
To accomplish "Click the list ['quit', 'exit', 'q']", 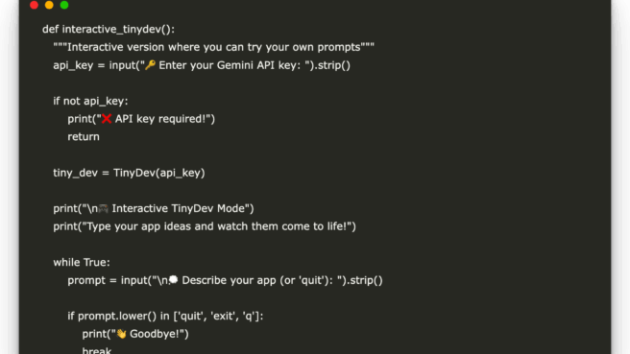I will [217, 317].
